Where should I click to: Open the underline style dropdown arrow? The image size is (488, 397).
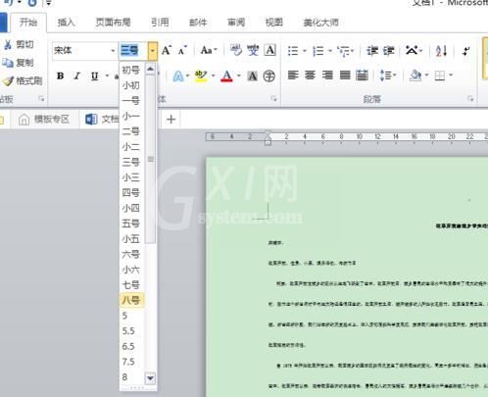point(107,75)
